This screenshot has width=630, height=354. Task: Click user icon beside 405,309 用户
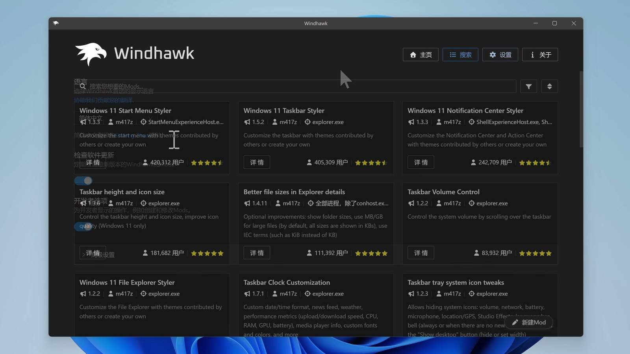click(309, 162)
